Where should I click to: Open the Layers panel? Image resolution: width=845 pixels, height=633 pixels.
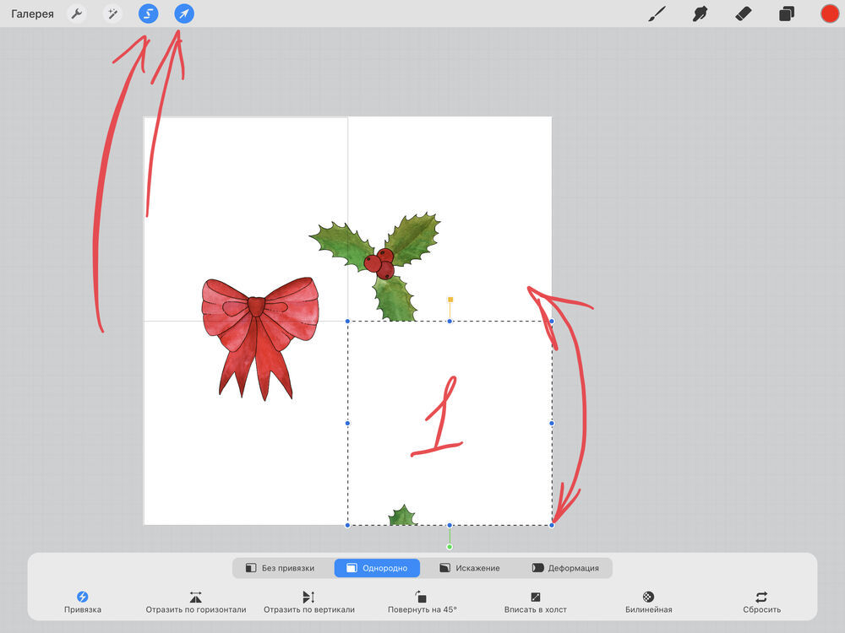(787, 14)
